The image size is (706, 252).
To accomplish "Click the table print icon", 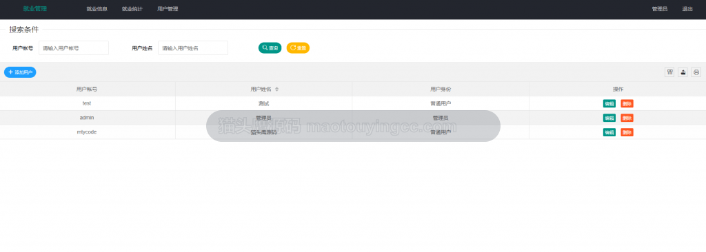I will (696, 72).
